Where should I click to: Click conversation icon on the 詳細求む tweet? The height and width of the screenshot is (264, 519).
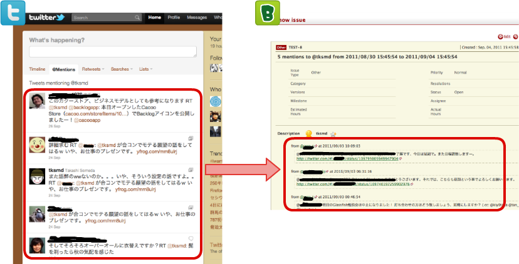click(191, 138)
